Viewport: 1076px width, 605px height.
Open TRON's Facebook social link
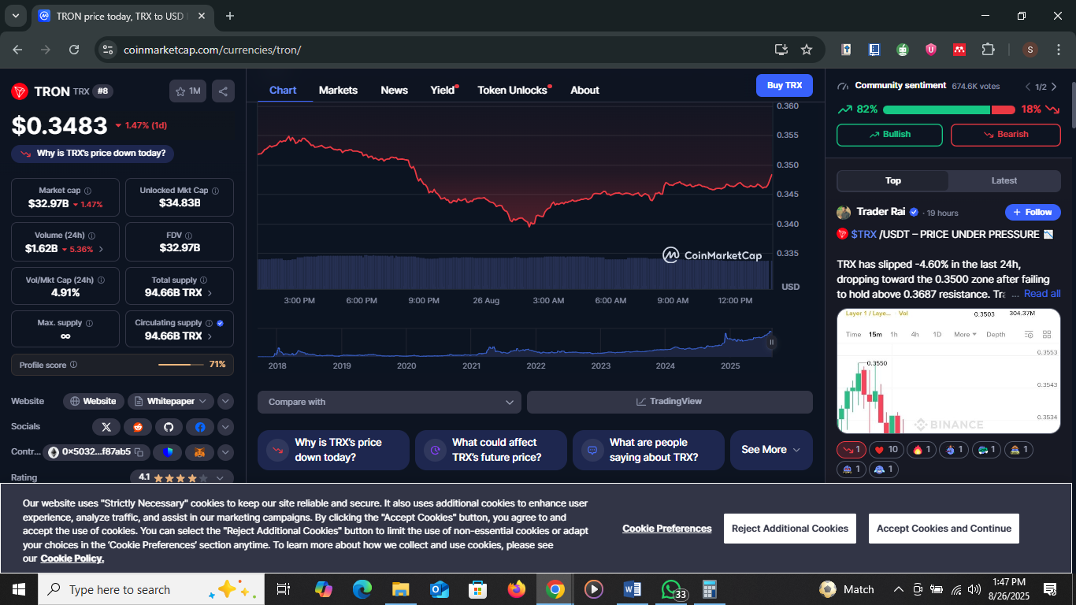pos(200,427)
